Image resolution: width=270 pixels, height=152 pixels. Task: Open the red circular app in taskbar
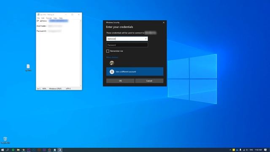pos(49,150)
